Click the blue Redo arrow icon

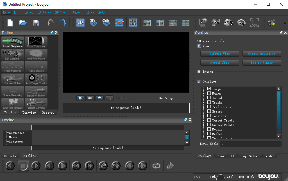[63, 23]
